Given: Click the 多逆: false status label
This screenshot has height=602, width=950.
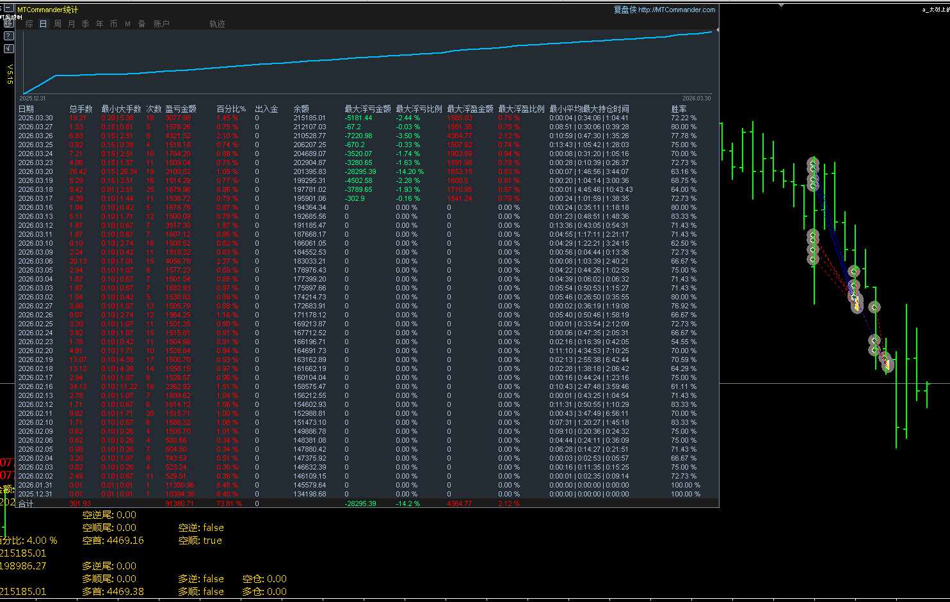Looking at the screenshot, I should tap(201, 579).
